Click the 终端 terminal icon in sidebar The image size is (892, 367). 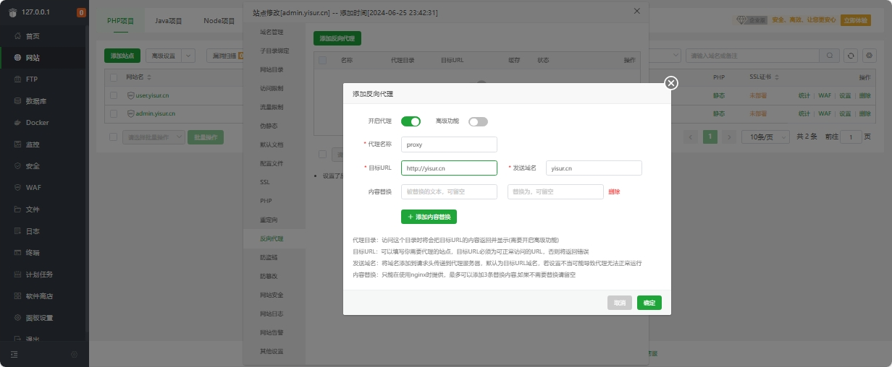tap(17, 253)
